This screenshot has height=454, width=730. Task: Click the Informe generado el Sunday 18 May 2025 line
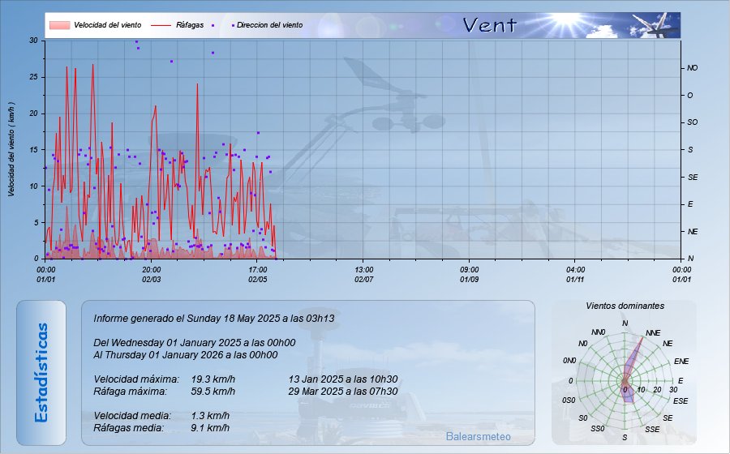213,318
